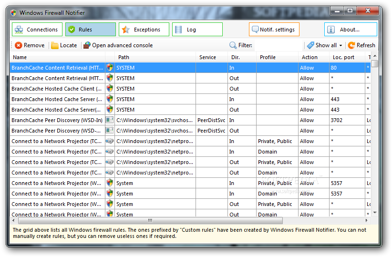The image size is (392, 257).
Task: Remove the selected firewall rule
Action: point(30,45)
